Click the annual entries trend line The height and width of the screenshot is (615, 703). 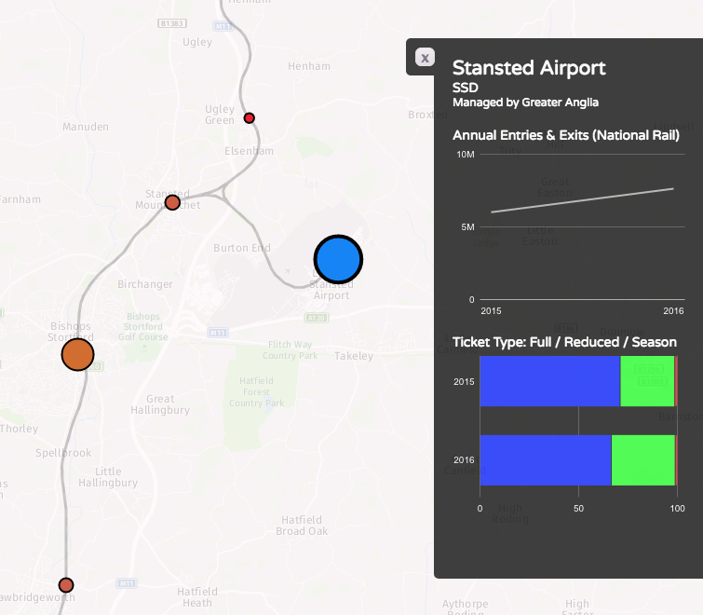(582, 200)
